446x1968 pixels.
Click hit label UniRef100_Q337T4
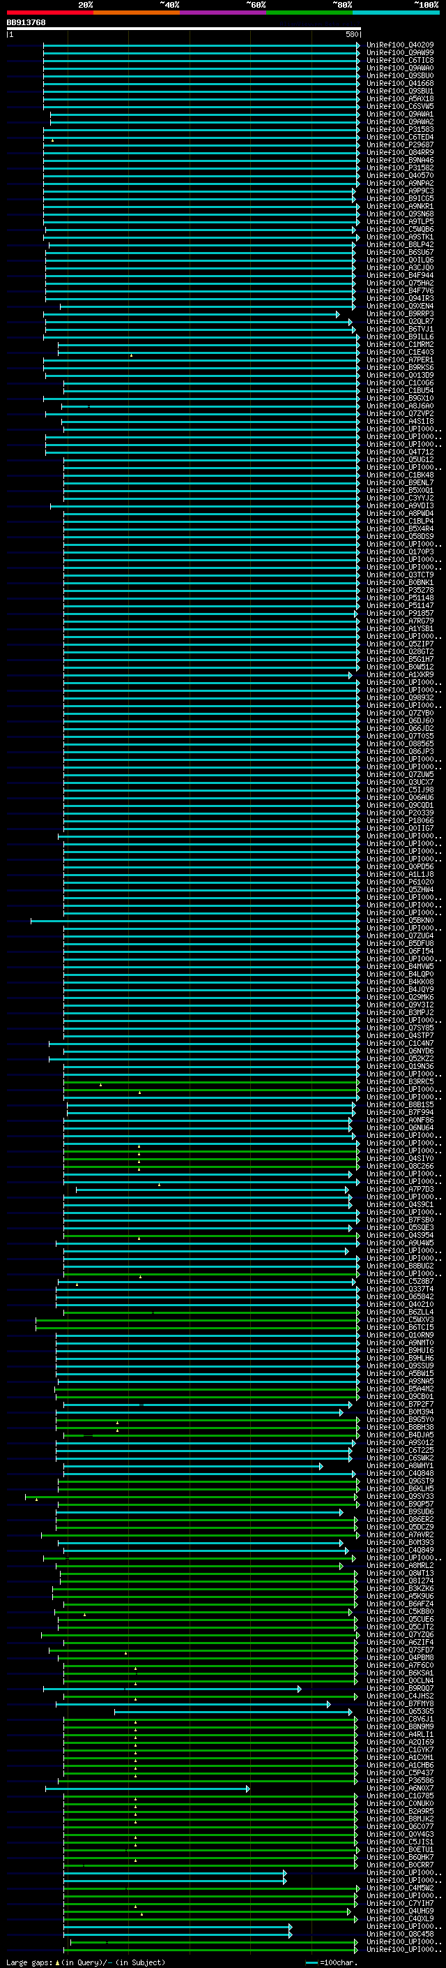tap(400, 1289)
